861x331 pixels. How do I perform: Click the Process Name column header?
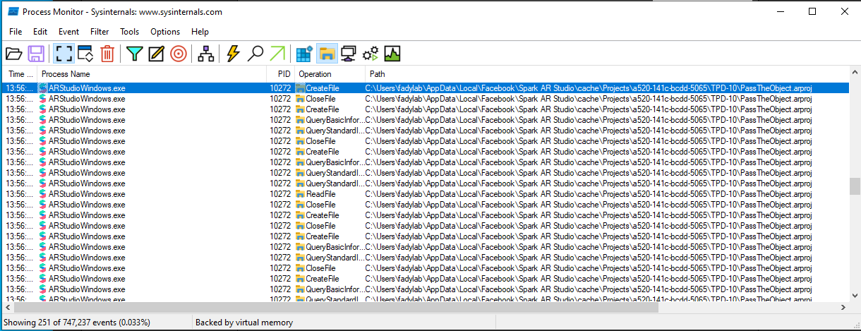(152, 74)
